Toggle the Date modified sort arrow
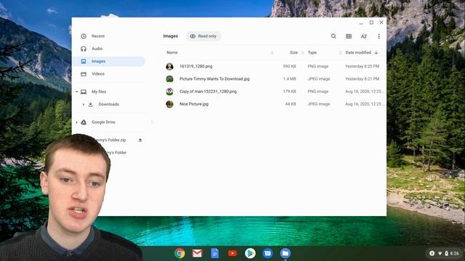 coord(376,52)
